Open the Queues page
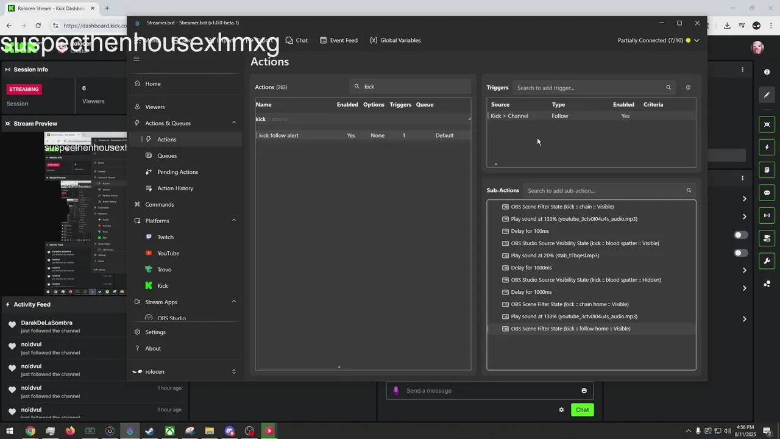 [x=167, y=155]
